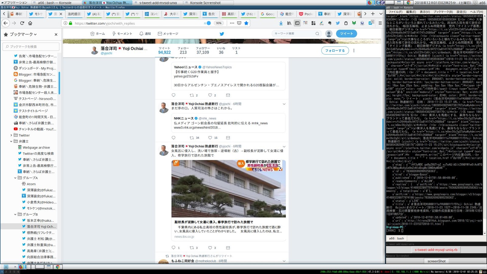Screen dimensions: 487x274
Task: Collapse the グループA folder
Action: 15,178
